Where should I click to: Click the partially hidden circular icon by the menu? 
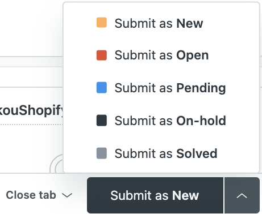(x=56, y=164)
